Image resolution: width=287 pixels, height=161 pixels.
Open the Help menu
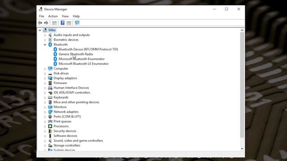coord(76,16)
